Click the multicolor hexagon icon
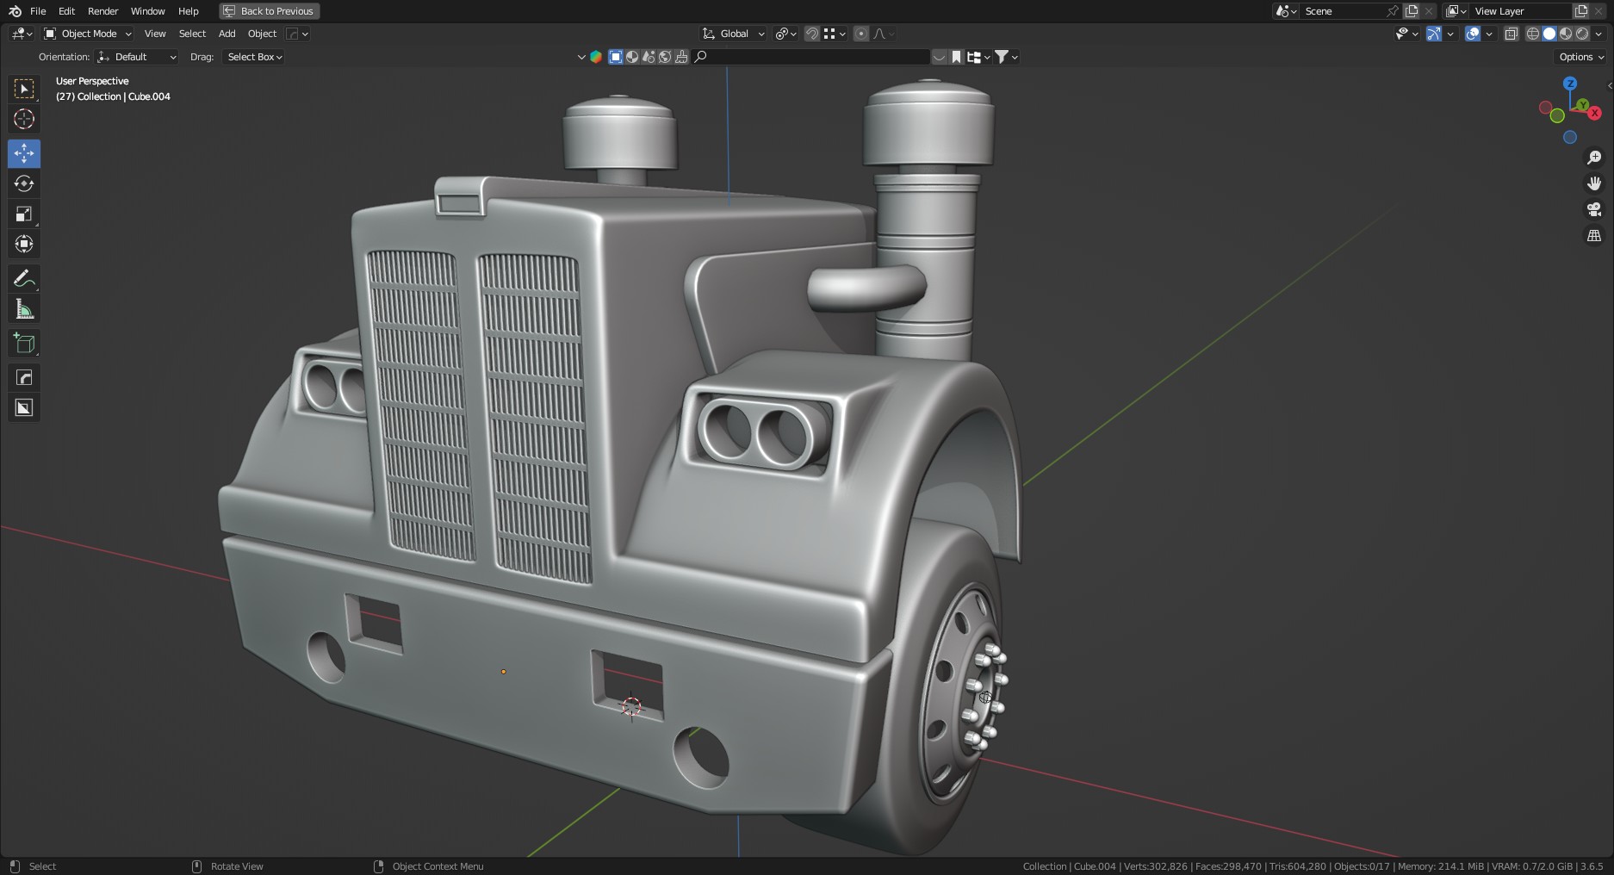Viewport: 1614px width, 875px height. point(595,57)
